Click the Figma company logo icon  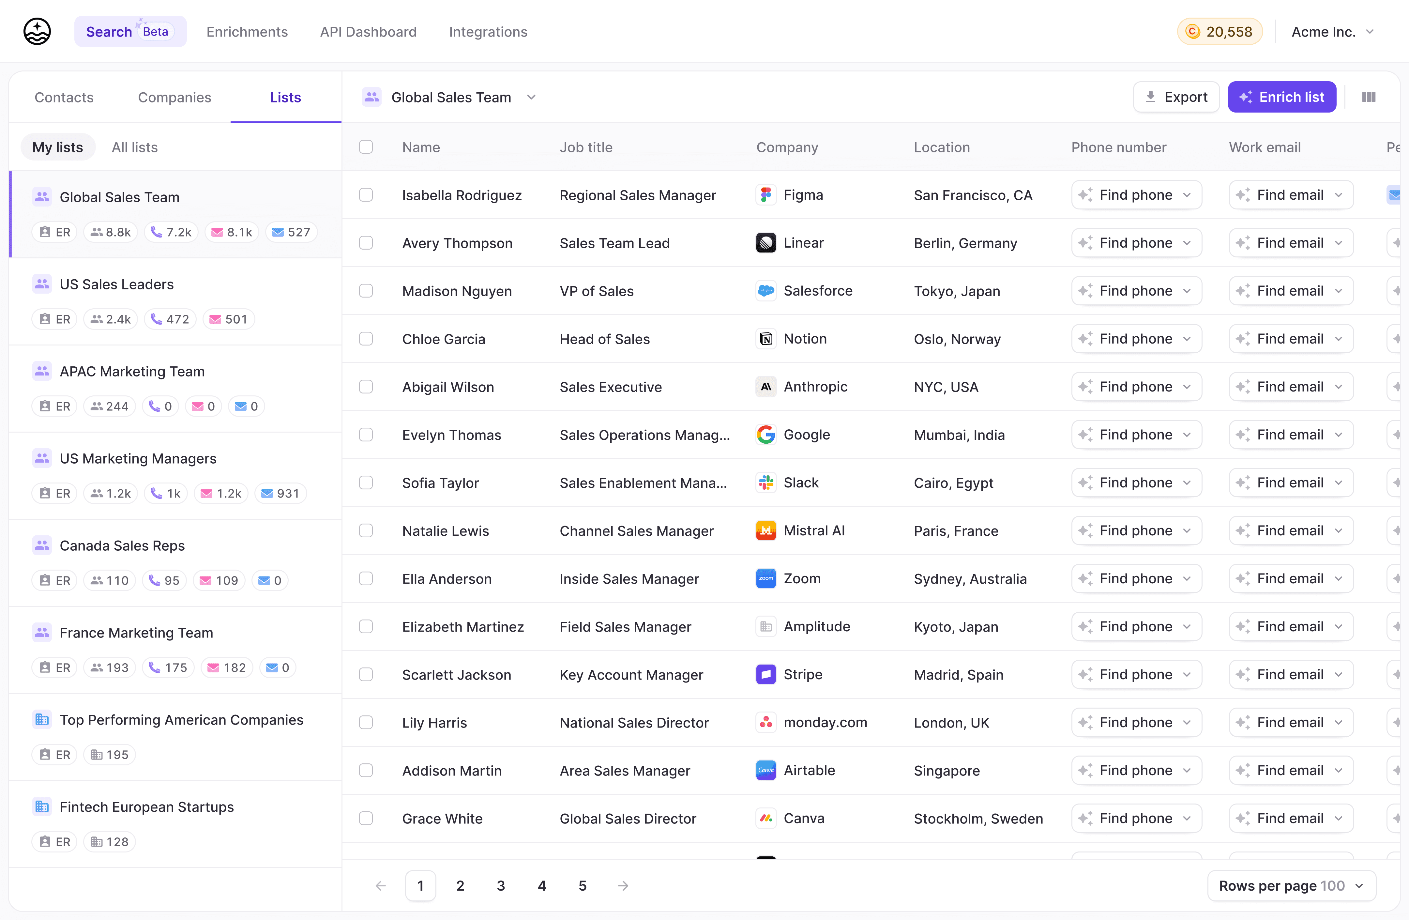pos(765,195)
